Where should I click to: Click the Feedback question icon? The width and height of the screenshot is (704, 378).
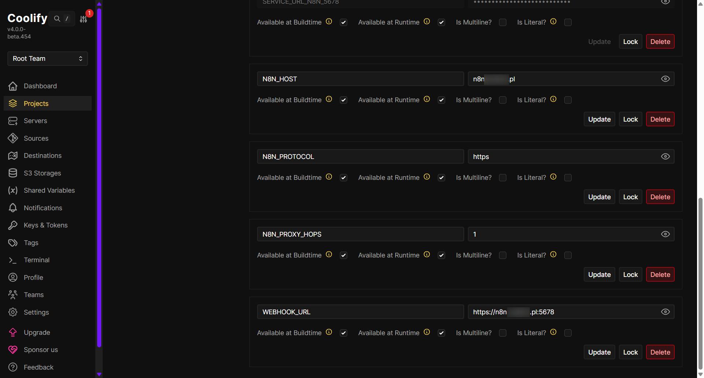13,367
